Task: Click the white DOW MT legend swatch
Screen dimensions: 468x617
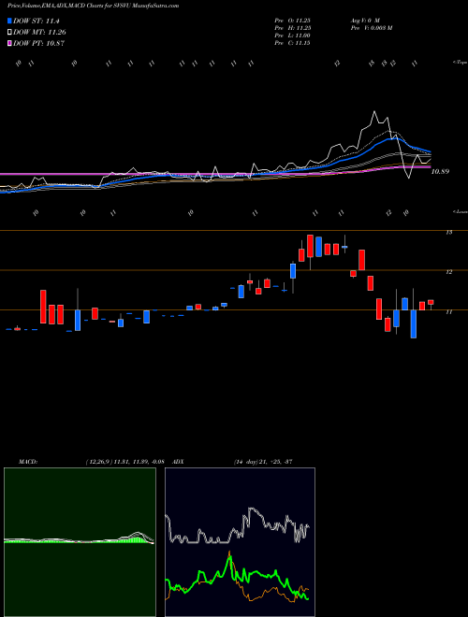Action: pos(10,33)
